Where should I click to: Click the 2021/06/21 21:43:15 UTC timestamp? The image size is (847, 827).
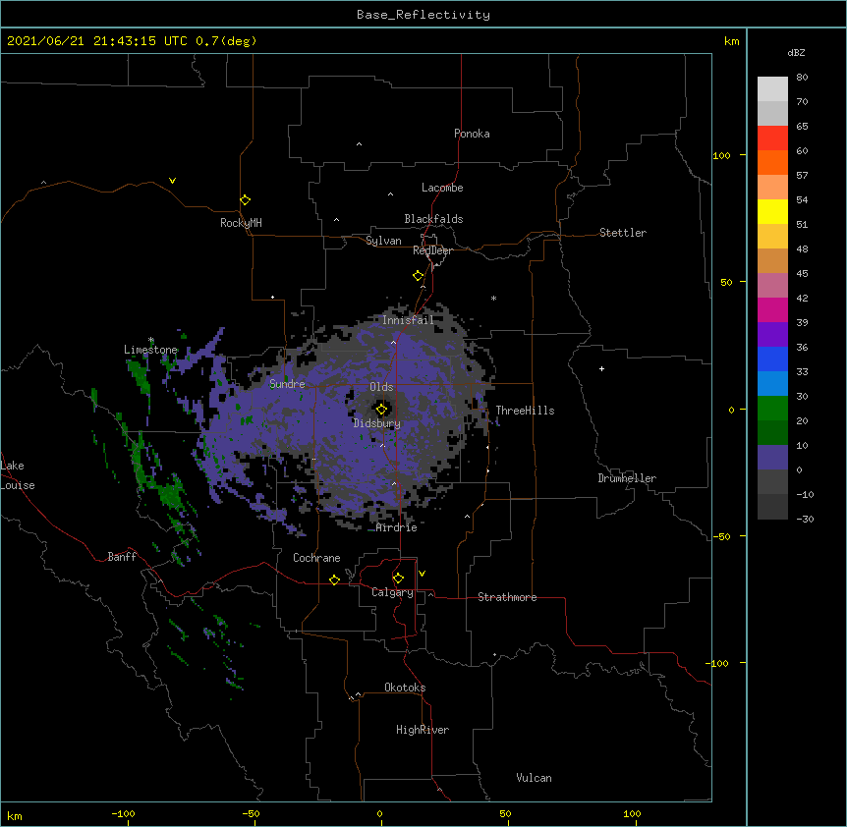tap(97, 41)
